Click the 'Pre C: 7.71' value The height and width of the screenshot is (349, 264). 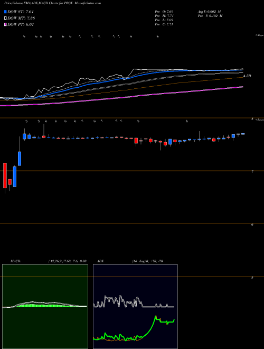point(164,24)
